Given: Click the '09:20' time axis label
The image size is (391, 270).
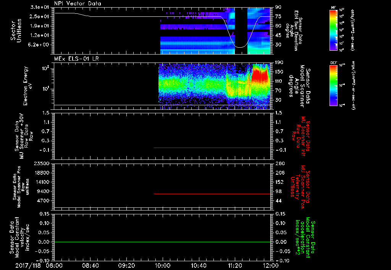Looking at the screenshot, I should tap(127, 265).
